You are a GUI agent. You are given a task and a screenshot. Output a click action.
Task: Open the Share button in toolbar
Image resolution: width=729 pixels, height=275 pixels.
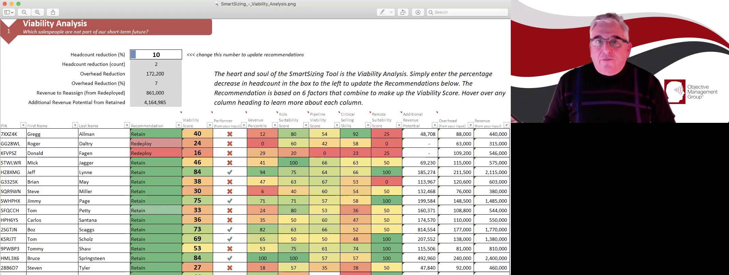(53, 12)
